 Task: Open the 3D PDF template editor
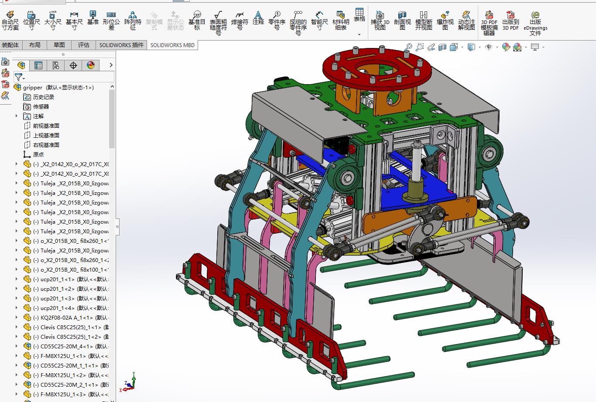pyautogui.click(x=489, y=24)
